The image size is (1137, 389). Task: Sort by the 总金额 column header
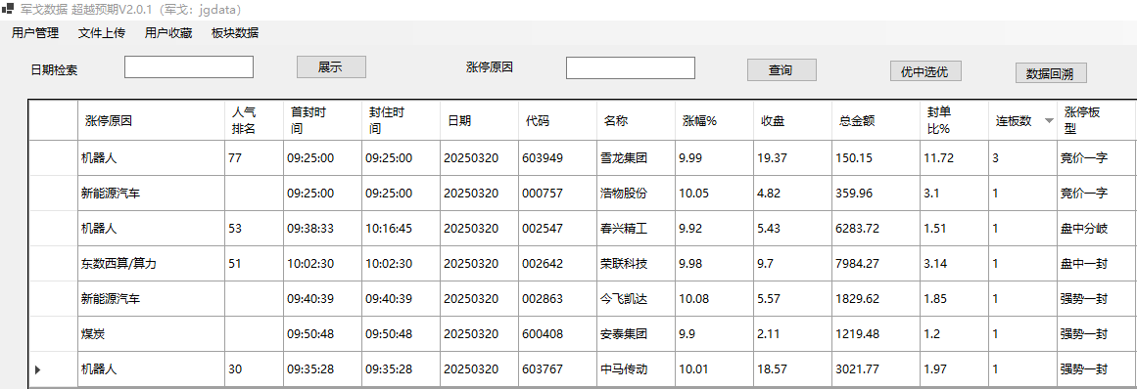click(x=875, y=121)
